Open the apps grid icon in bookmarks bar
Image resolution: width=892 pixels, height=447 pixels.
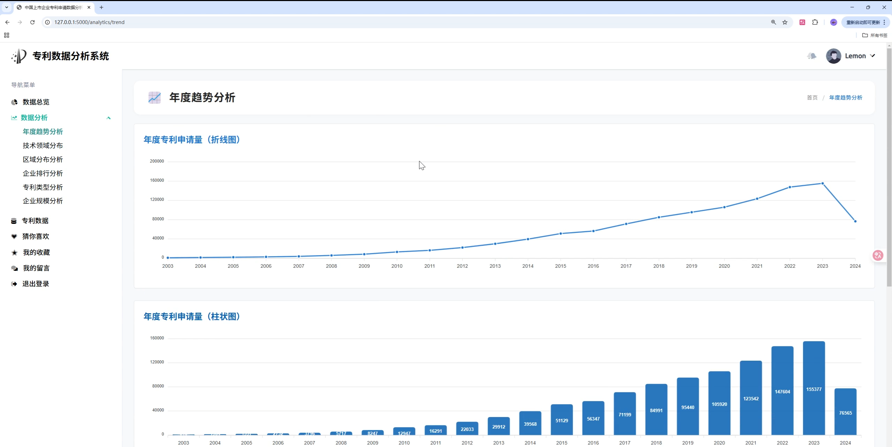7,35
